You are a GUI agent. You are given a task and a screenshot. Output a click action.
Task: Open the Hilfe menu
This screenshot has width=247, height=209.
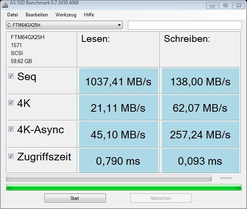coord(89,15)
